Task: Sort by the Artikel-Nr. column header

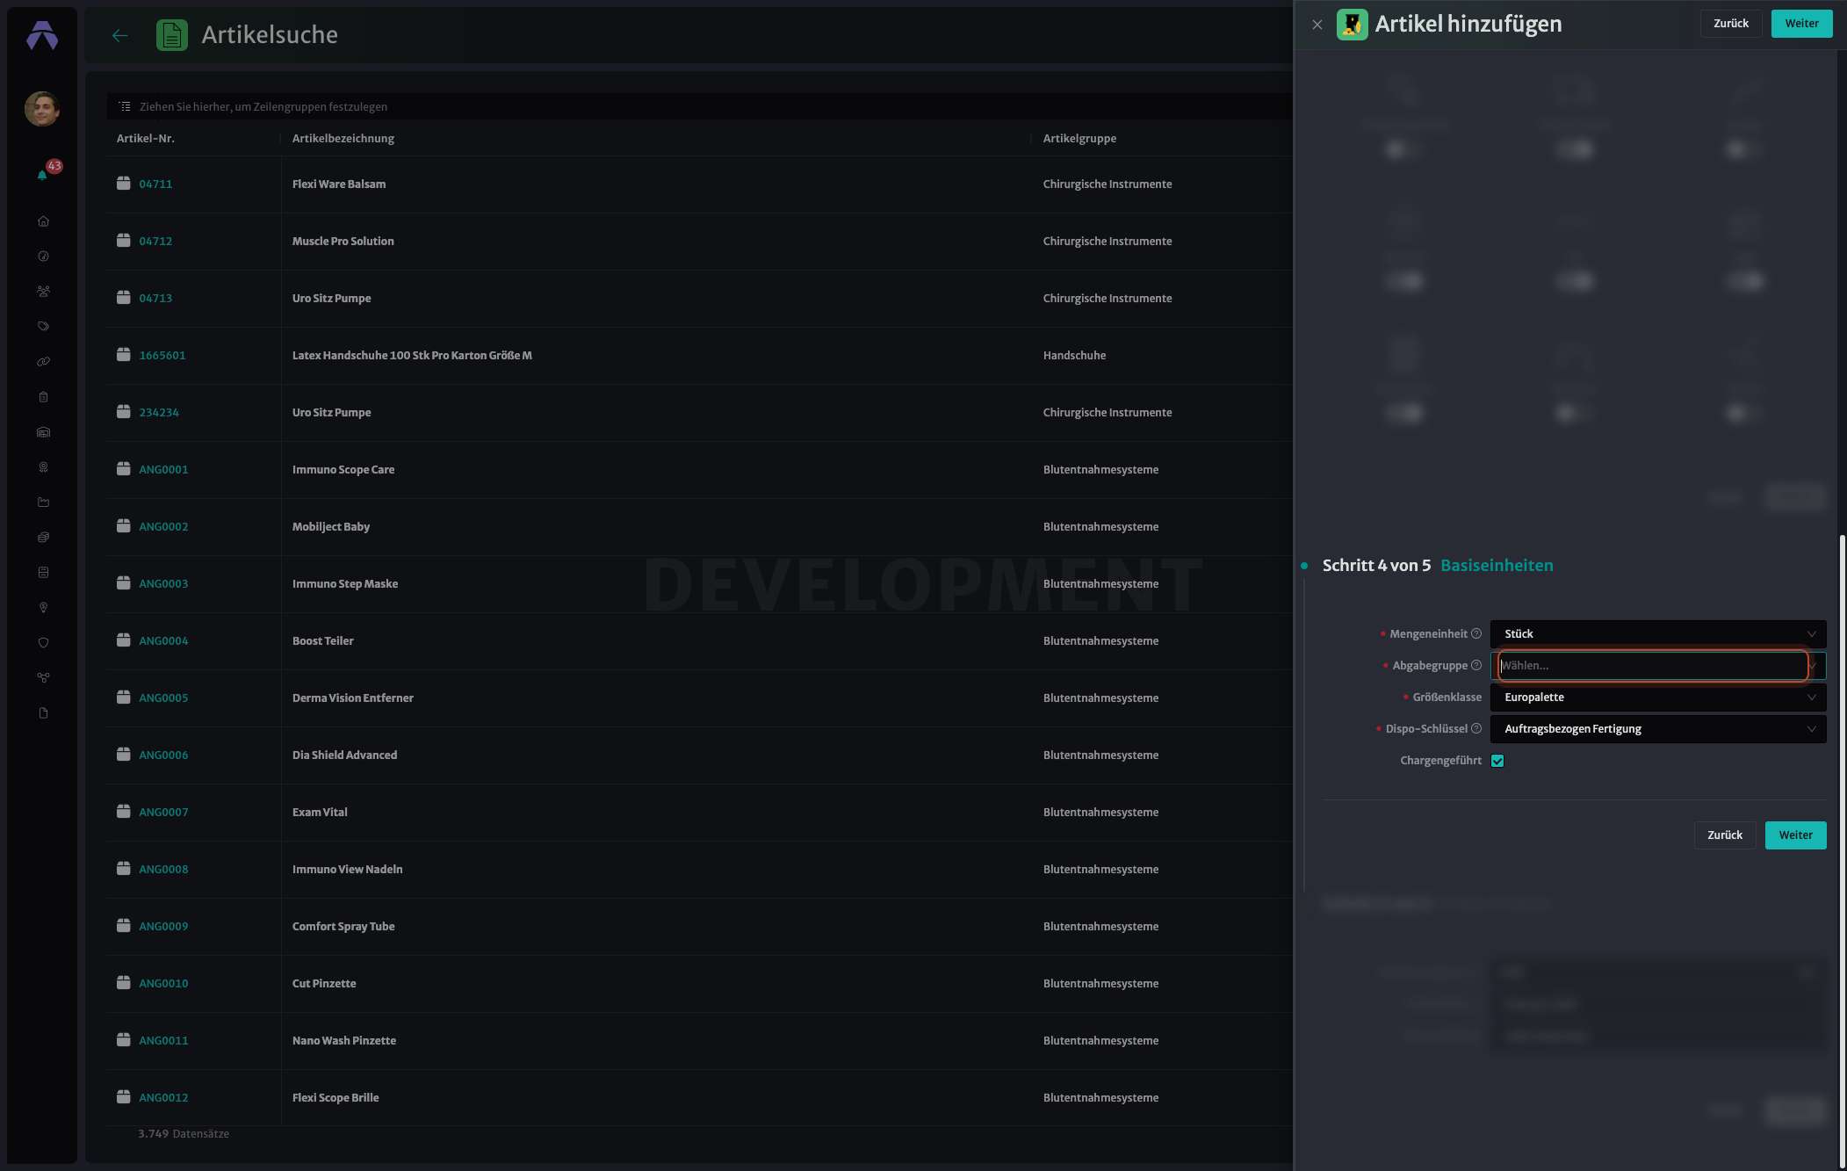Action: 146,139
